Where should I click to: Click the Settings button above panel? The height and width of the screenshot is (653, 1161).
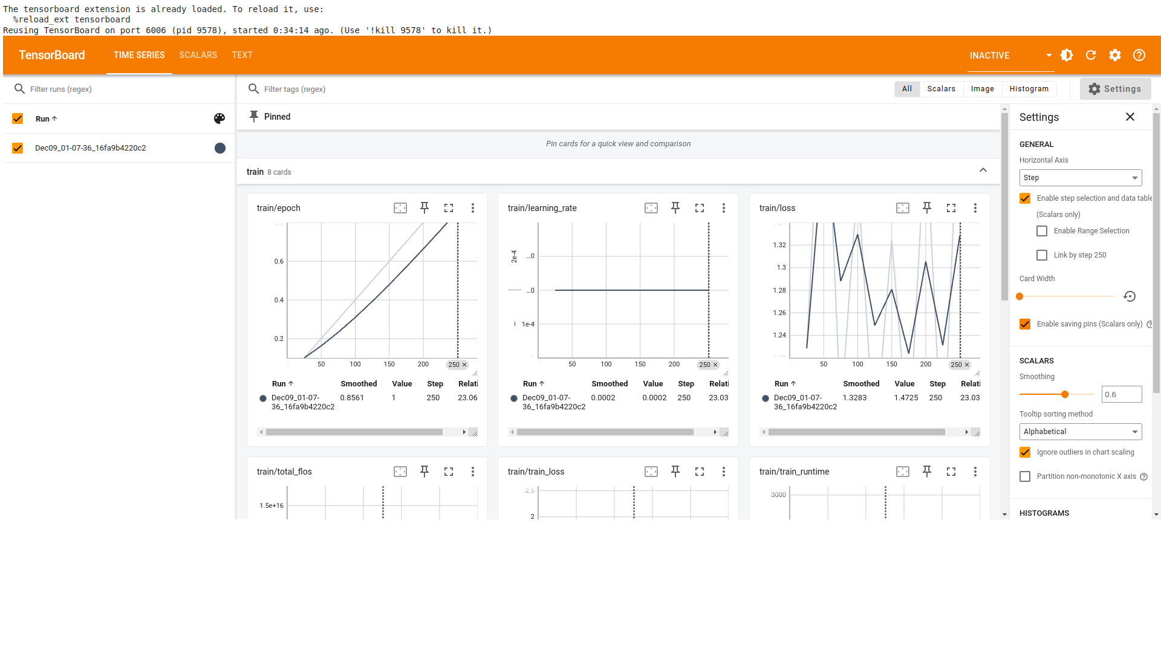pyautogui.click(x=1115, y=89)
